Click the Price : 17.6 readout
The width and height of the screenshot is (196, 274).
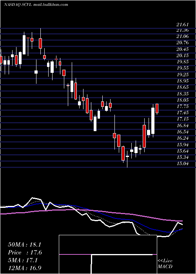click(25, 252)
